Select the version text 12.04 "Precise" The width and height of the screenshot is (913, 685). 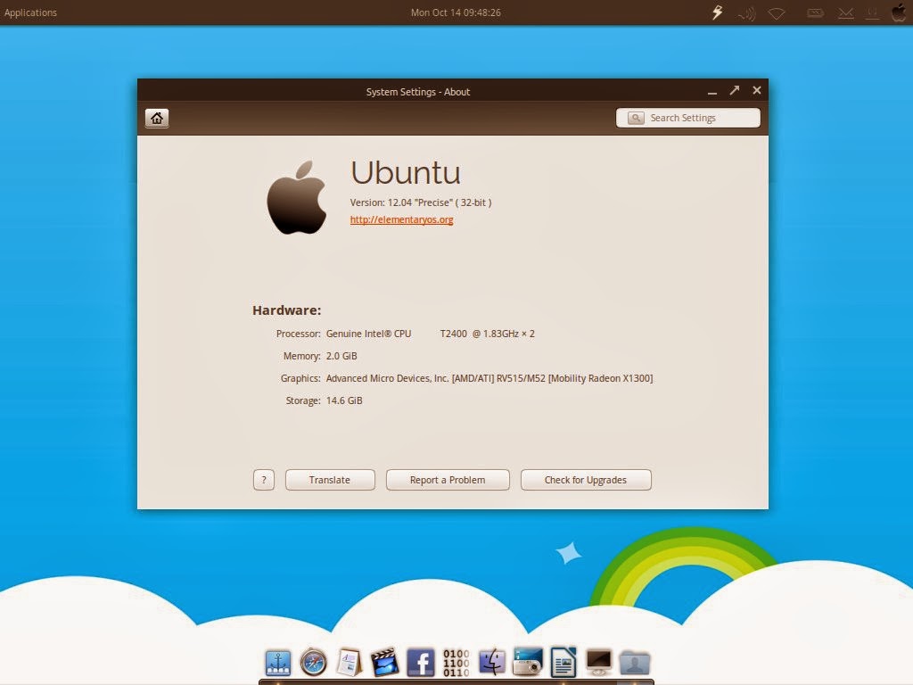click(420, 202)
